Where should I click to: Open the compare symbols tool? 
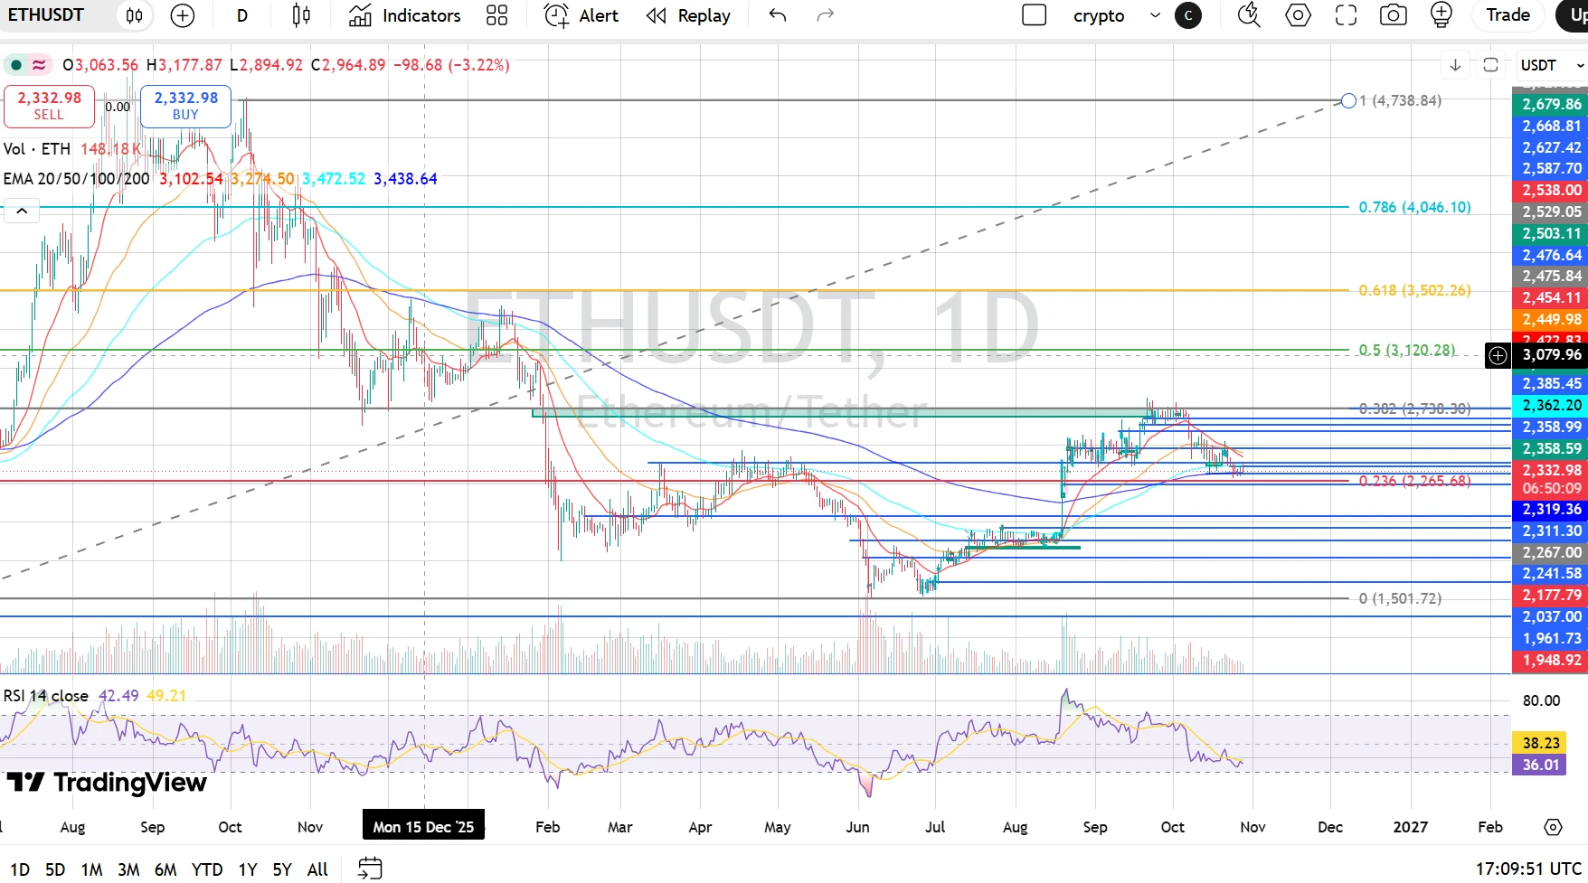click(x=134, y=15)
